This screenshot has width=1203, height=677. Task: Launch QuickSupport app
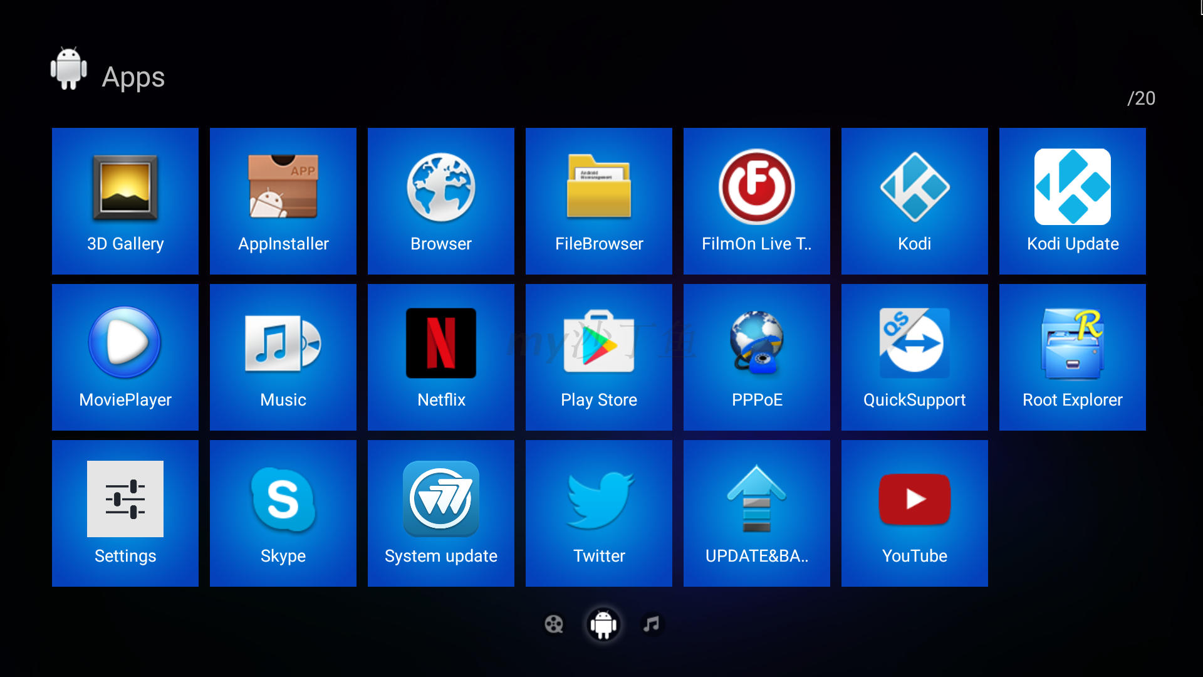(x=915, y=357)
